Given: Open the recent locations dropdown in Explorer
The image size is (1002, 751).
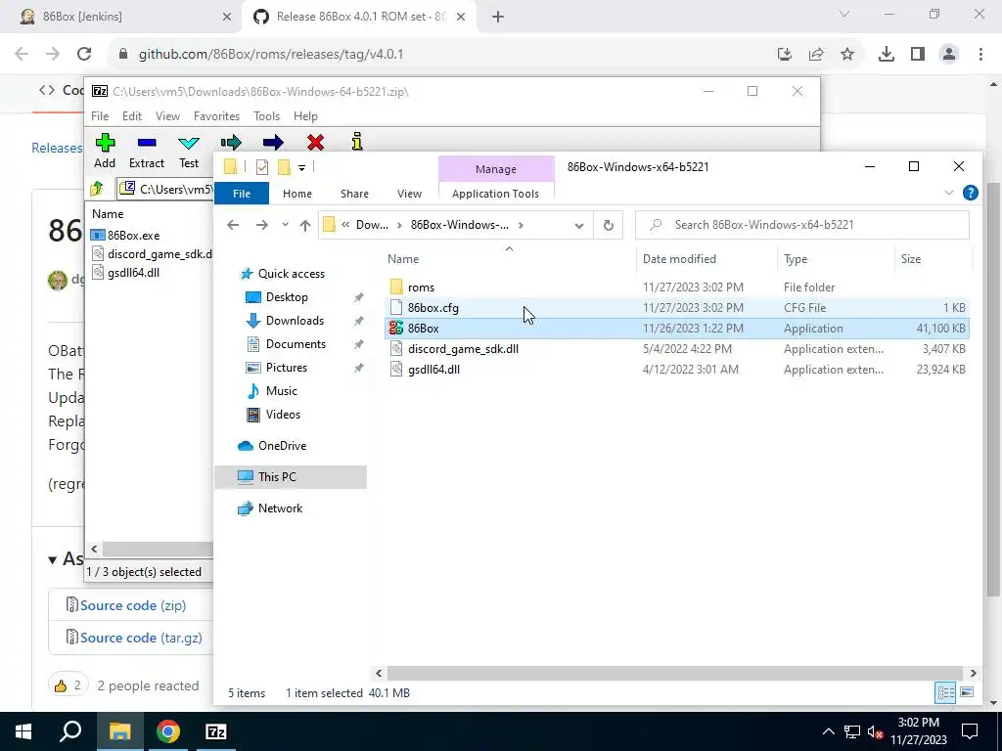Looking at the screenshot, I should pyautogui.click(x=285, y=225).
